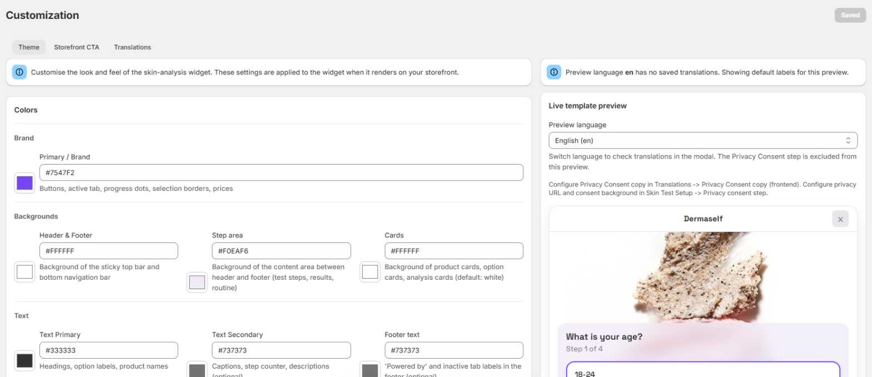Viewport: 872px width, 377px height.
Task: Open the Step area color swatch
Action: (197, 282)
